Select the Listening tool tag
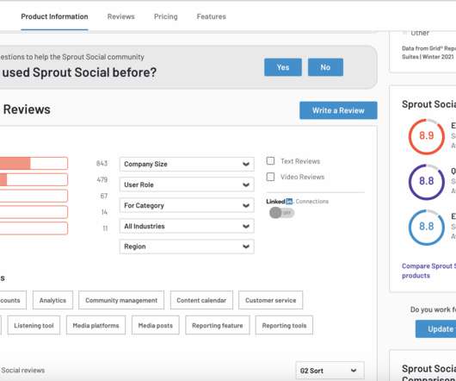This screenshot has width=456, height=381. click(34, 325)
